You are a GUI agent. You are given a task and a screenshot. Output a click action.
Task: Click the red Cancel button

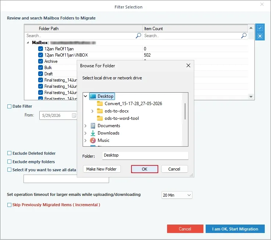pos(185,229)
